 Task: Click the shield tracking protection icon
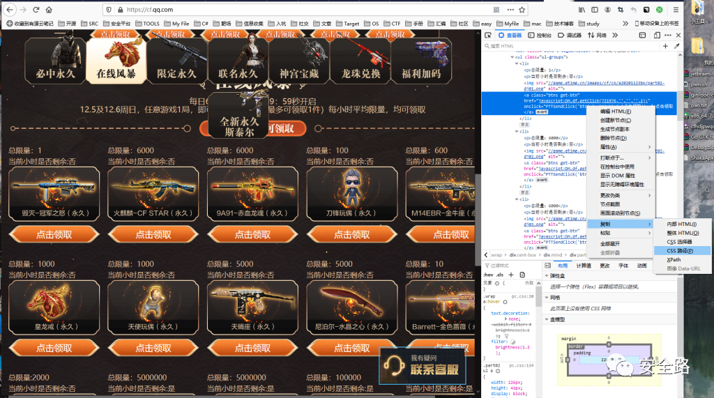point(108,10)
